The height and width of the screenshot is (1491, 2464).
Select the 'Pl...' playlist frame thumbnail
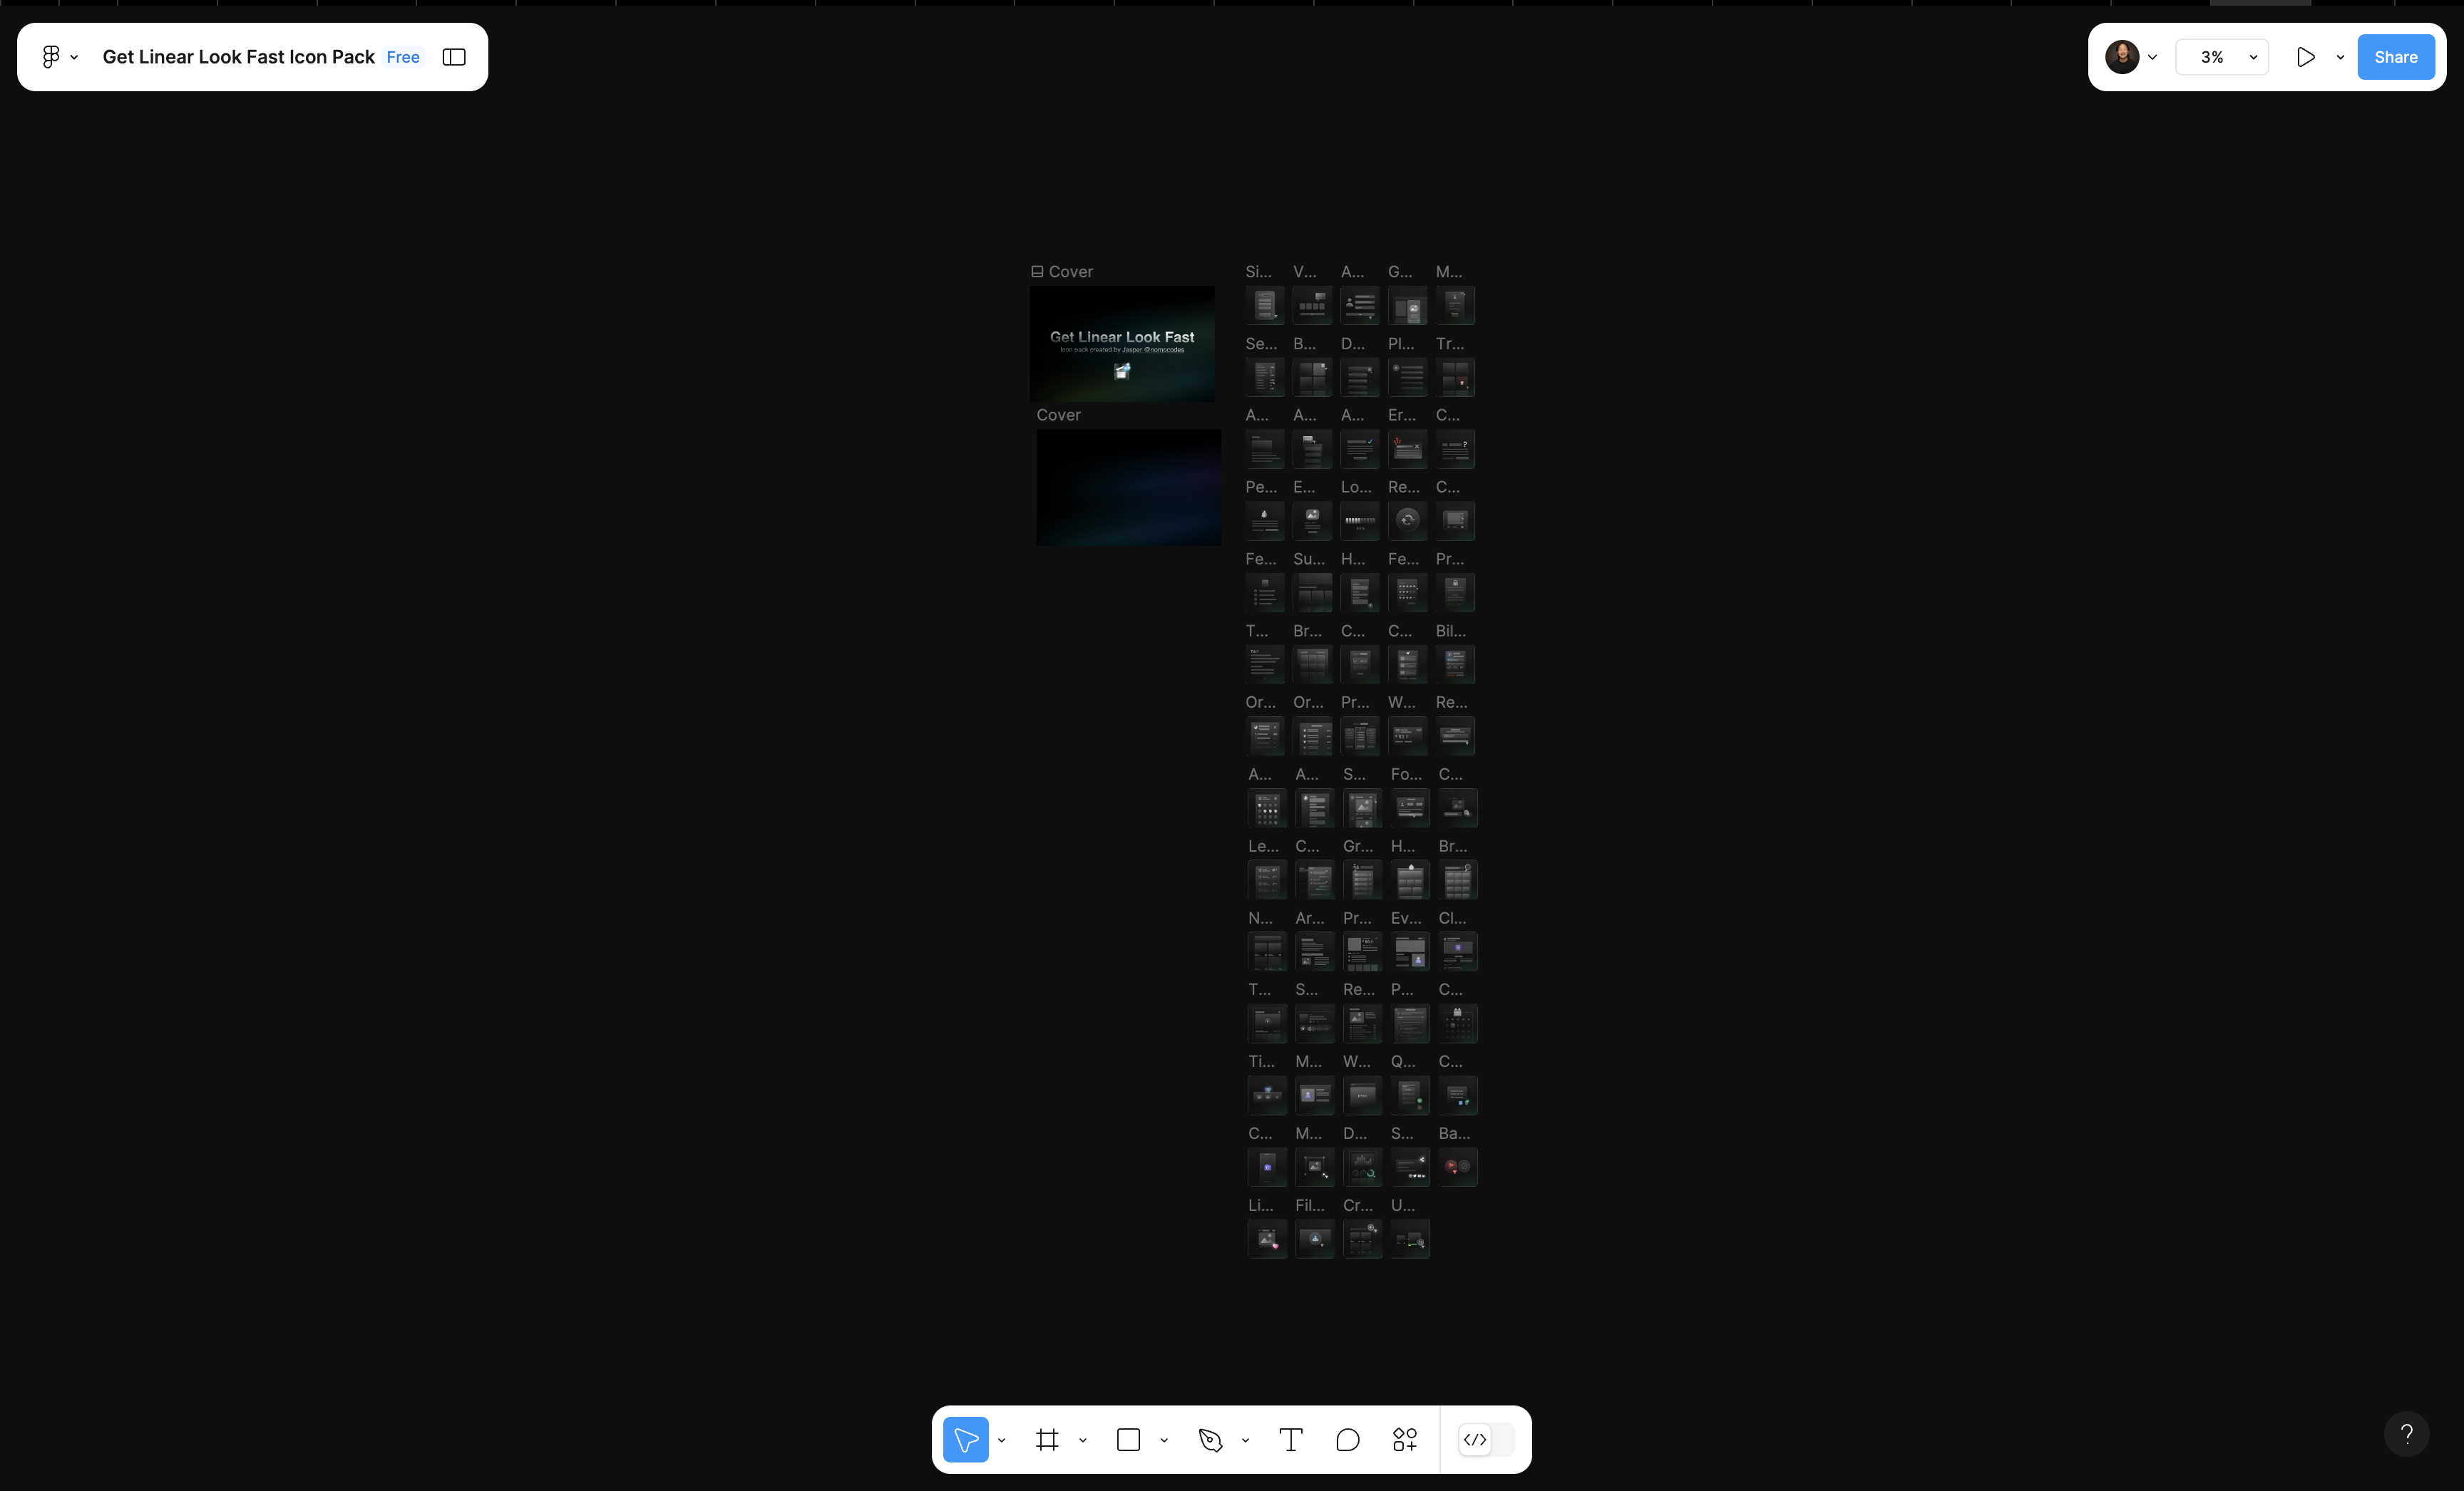point(1407,377)
